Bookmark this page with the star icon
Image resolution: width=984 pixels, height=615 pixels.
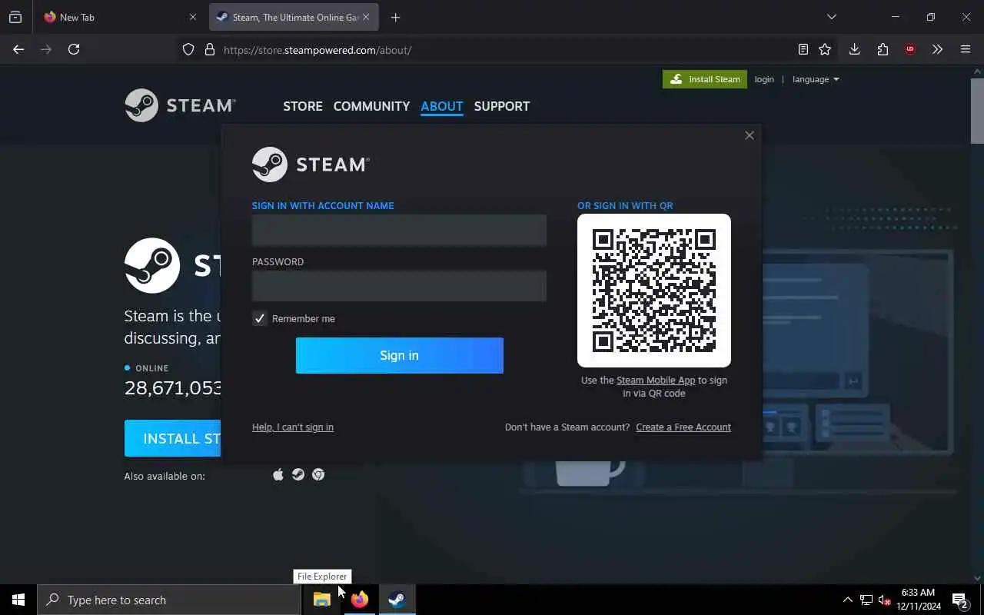coord(825,49)
